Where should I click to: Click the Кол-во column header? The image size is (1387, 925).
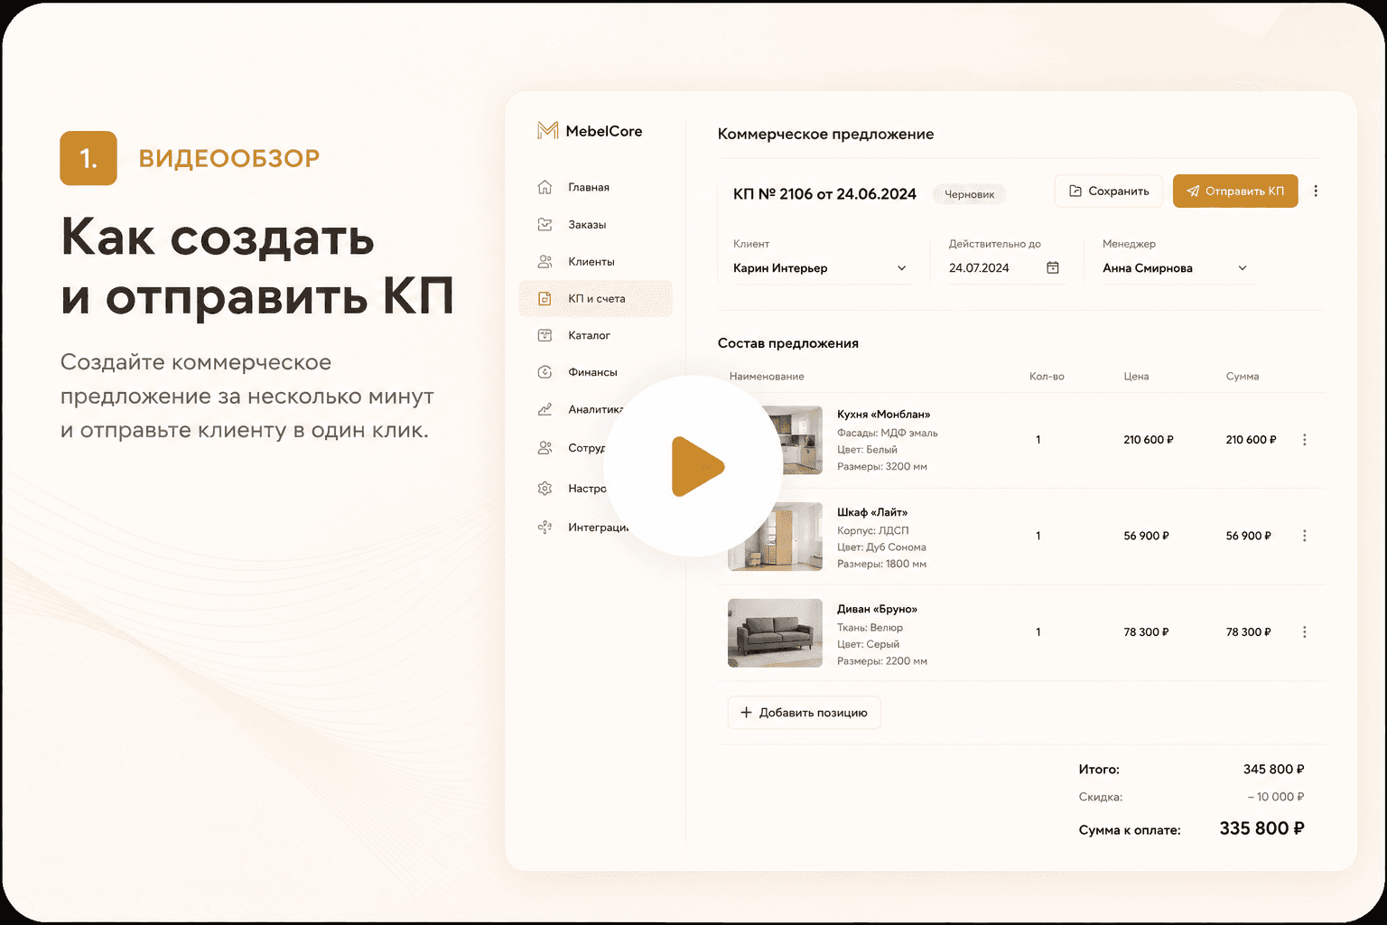(1047, 376)
